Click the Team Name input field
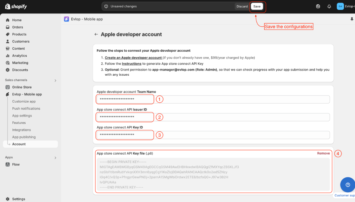Viewport: 355px width, 202px height. 213,99
